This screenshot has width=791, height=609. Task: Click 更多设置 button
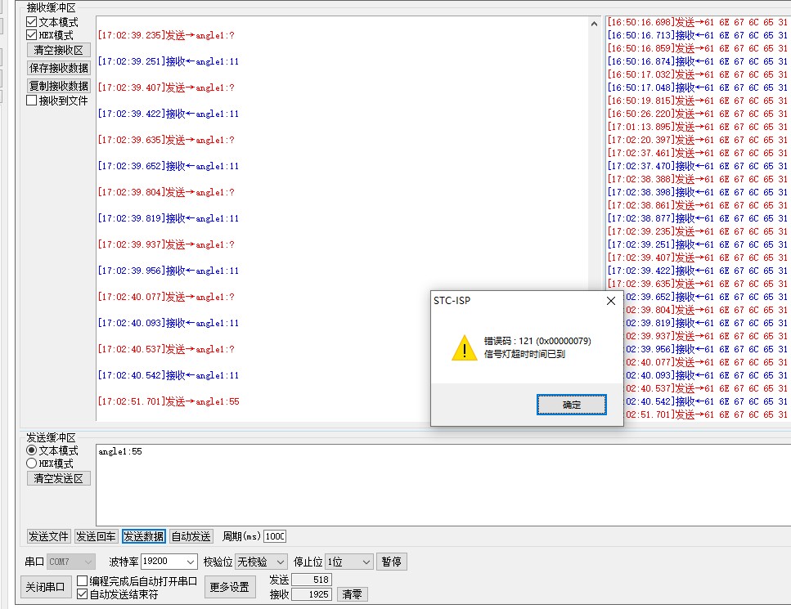(x=230, y=587)
